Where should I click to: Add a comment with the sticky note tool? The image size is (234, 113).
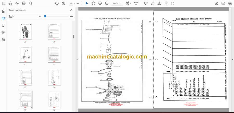(x=146, y=3)
